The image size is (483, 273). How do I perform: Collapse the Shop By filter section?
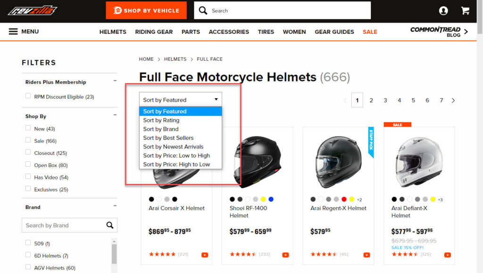(x=115, y=115)
